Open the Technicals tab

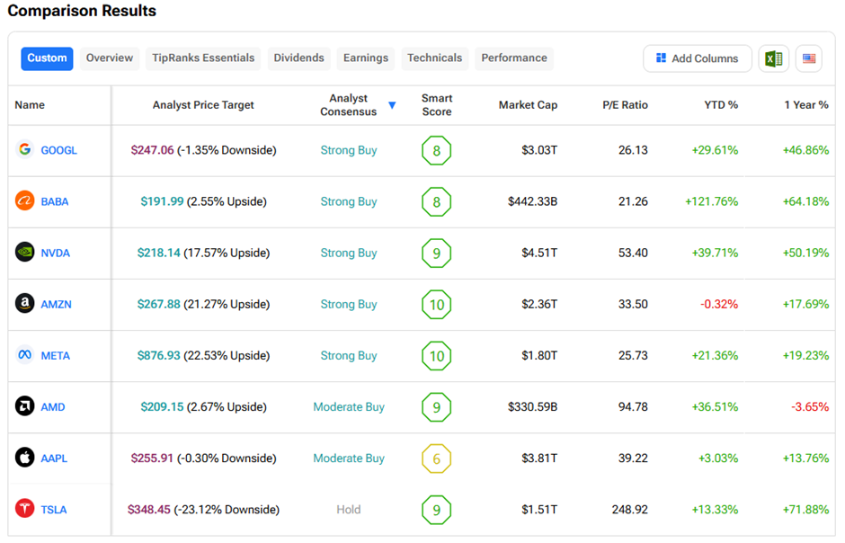click(x=434, y=58)
